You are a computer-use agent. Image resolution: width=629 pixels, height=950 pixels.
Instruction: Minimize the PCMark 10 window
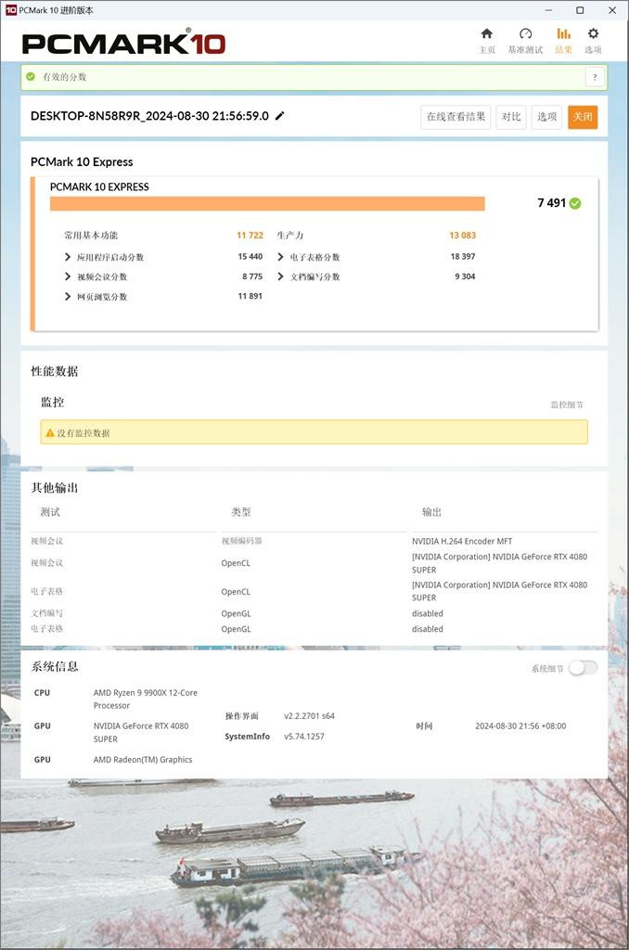click(548, 10)
